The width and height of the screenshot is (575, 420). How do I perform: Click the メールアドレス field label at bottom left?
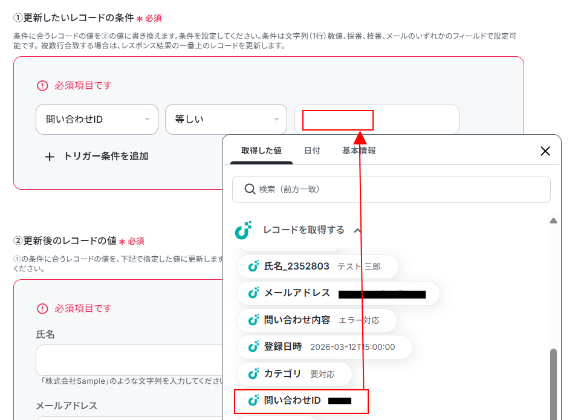[x=67, y=405]
